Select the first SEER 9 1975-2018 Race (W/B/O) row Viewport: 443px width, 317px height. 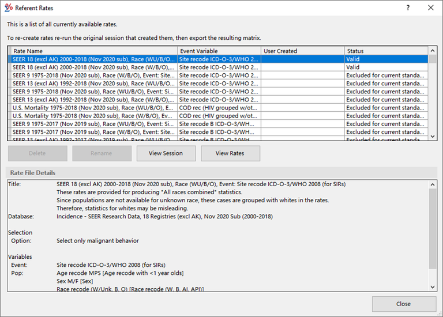coord(92,76)
